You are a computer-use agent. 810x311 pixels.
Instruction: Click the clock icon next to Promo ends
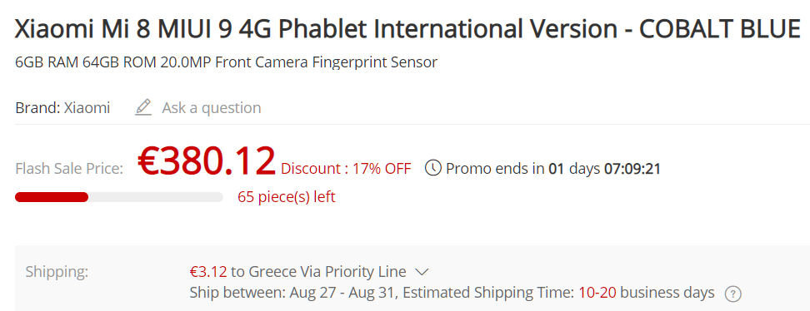pyautogui.click(x=432, y=168)
